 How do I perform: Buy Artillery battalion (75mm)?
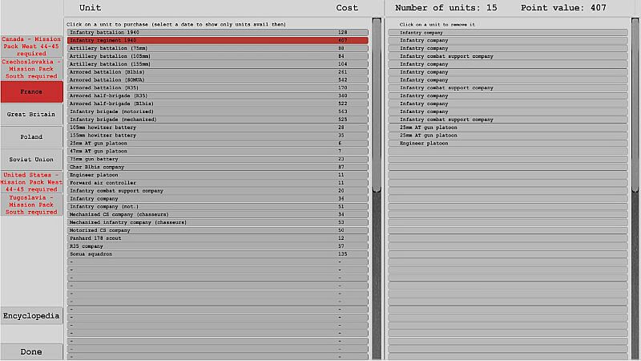(x=217, y=48)
